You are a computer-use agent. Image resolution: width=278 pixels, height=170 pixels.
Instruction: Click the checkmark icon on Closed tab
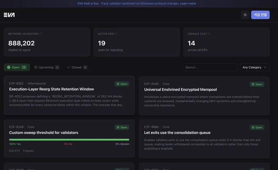(x=68, y=67)
